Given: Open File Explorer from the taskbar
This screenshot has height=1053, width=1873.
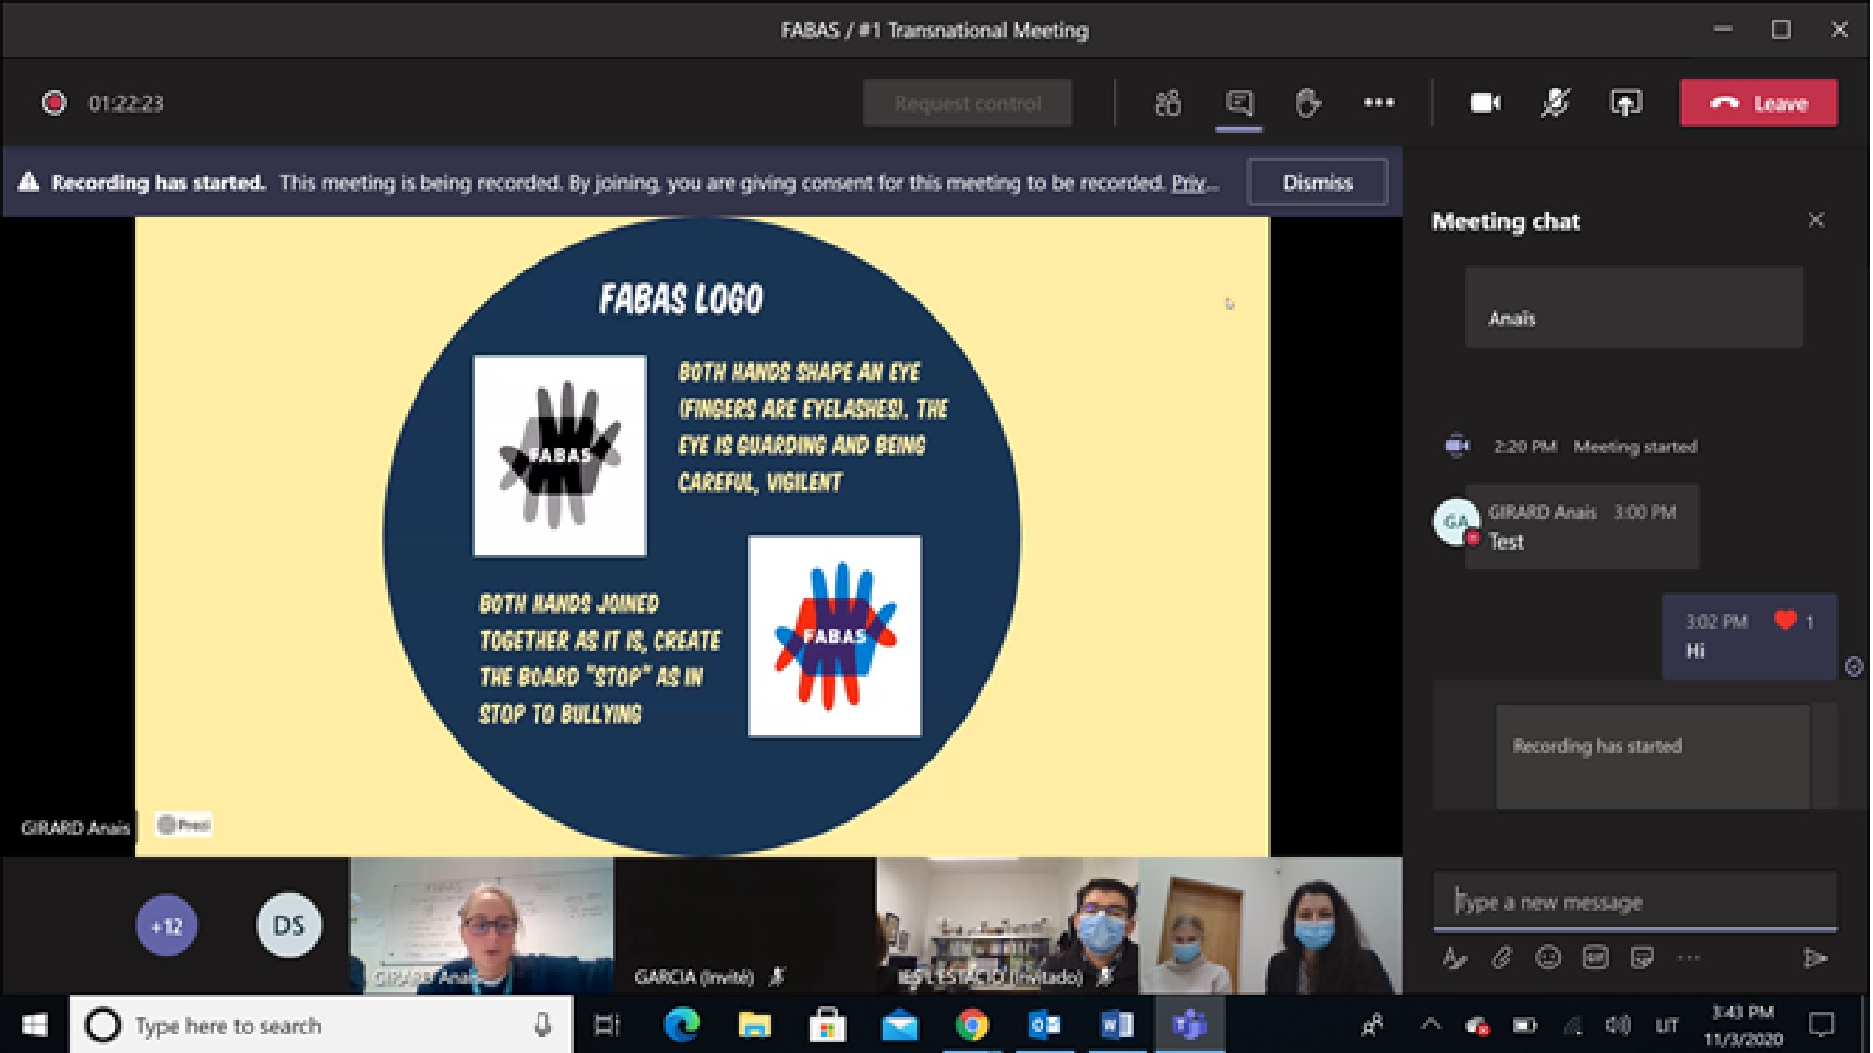Looking at the screenshot, I should pos(754,1025).
